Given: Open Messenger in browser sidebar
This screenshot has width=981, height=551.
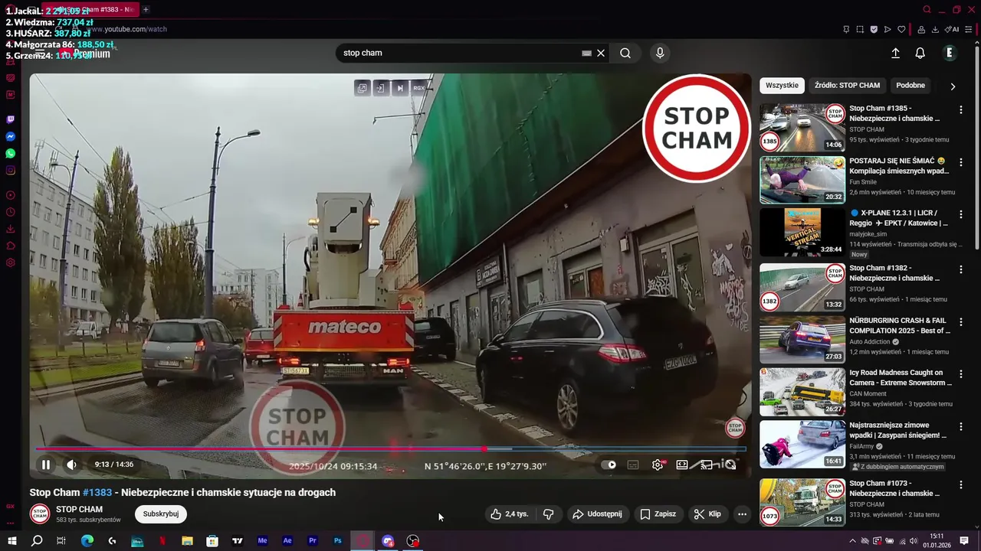Looking at the screenshot, I should pyautogui.click(x=10, y=136).
